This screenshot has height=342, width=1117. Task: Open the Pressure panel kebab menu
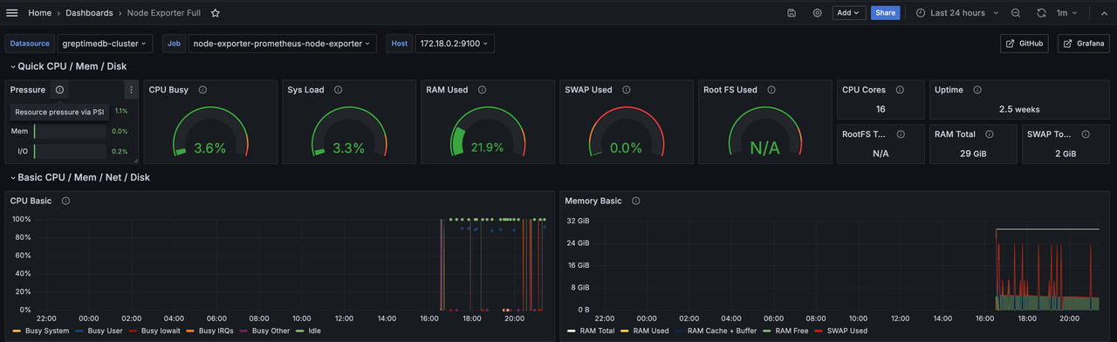[x=131, y=90]
